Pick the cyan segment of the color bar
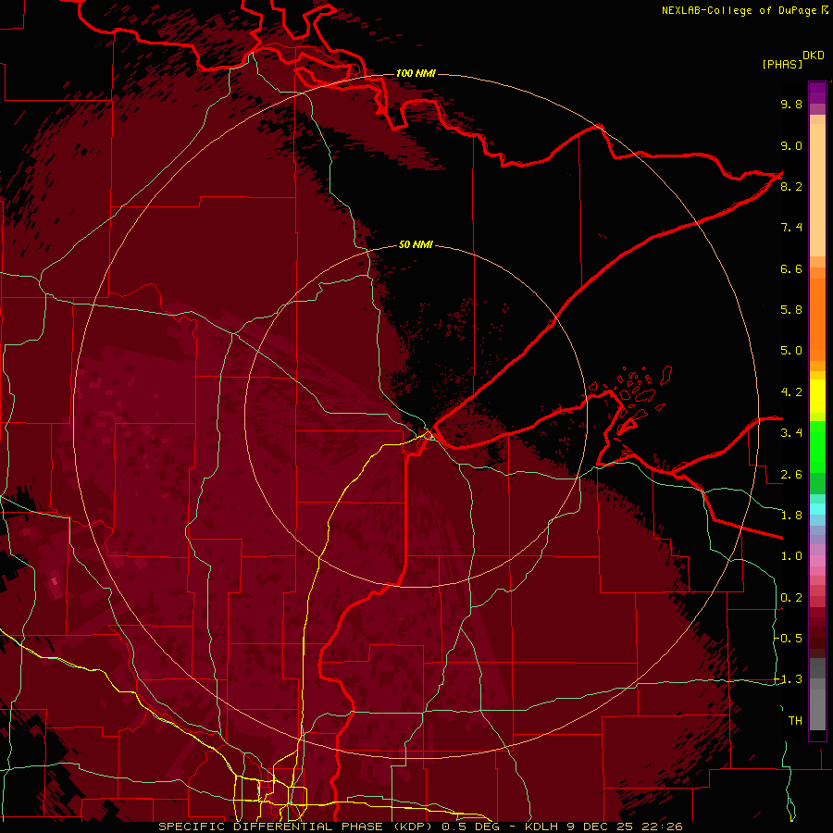Image resolution: width=833 pixels, height=833 pixels. coord(817,509)
